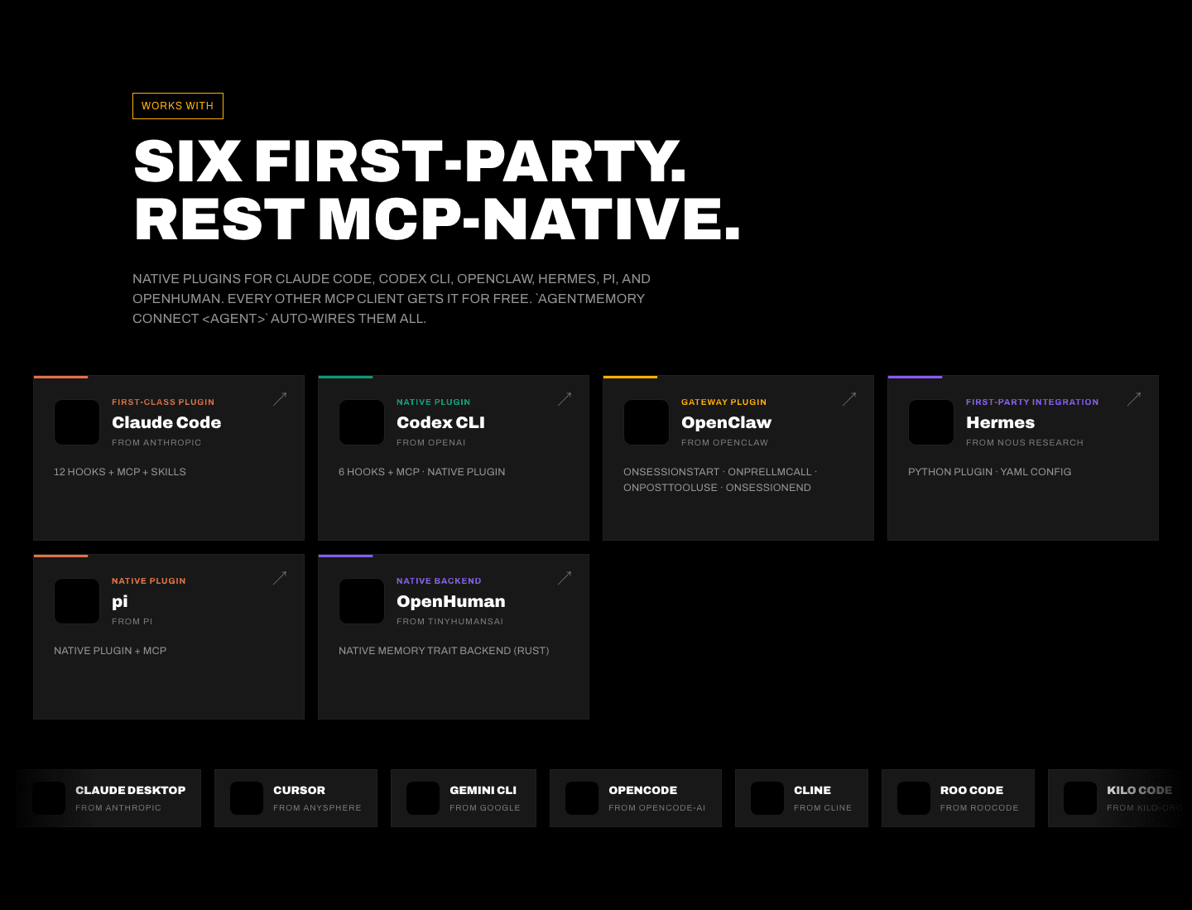Click the OpenClaw logo tile
Viewport: 1192px width, 910px height.
tap(646, 422)
